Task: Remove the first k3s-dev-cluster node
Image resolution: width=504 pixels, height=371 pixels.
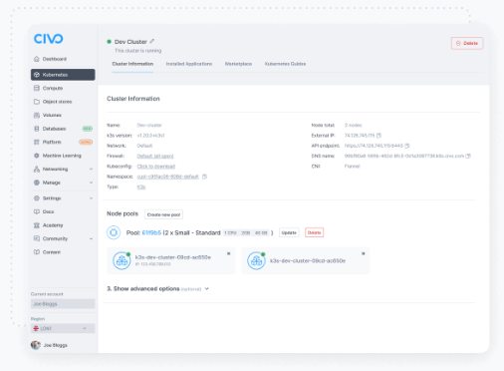Action: (x=229, y=253)
